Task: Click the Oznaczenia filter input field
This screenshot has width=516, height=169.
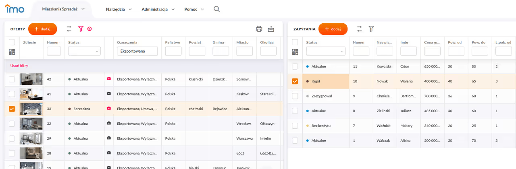Action: [137, 51]
